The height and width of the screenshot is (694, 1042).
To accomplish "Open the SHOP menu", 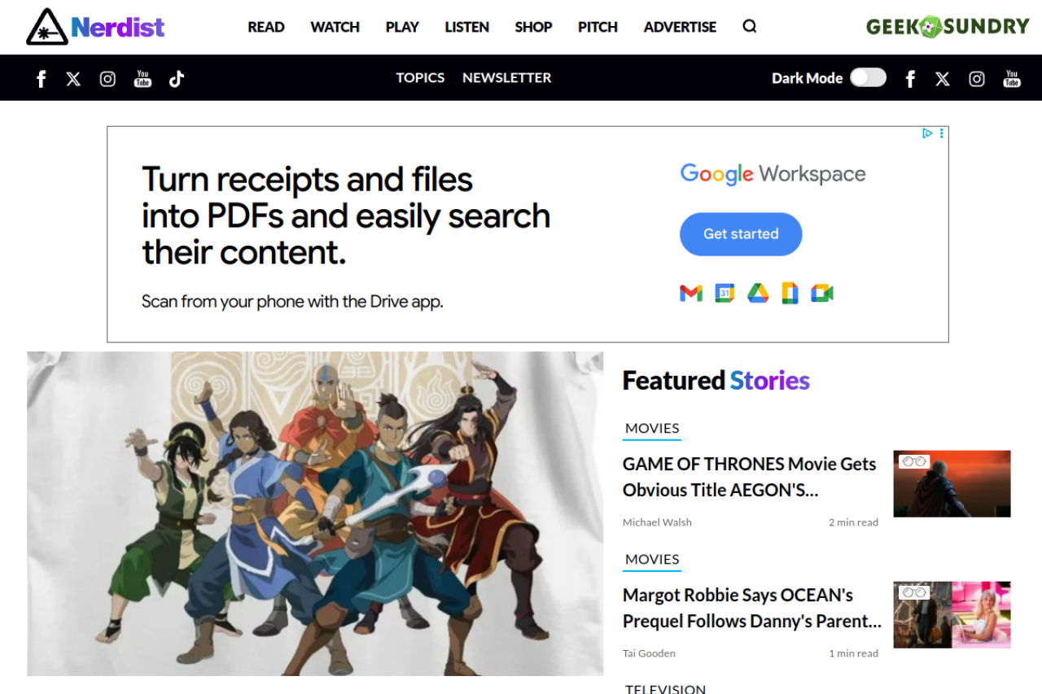I will 534,27.
